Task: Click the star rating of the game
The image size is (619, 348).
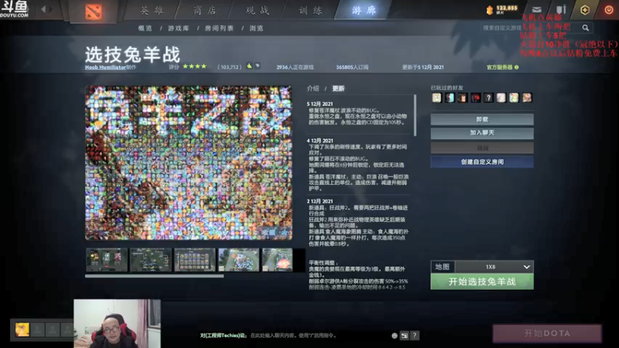Action: click(x=195, y=67)
